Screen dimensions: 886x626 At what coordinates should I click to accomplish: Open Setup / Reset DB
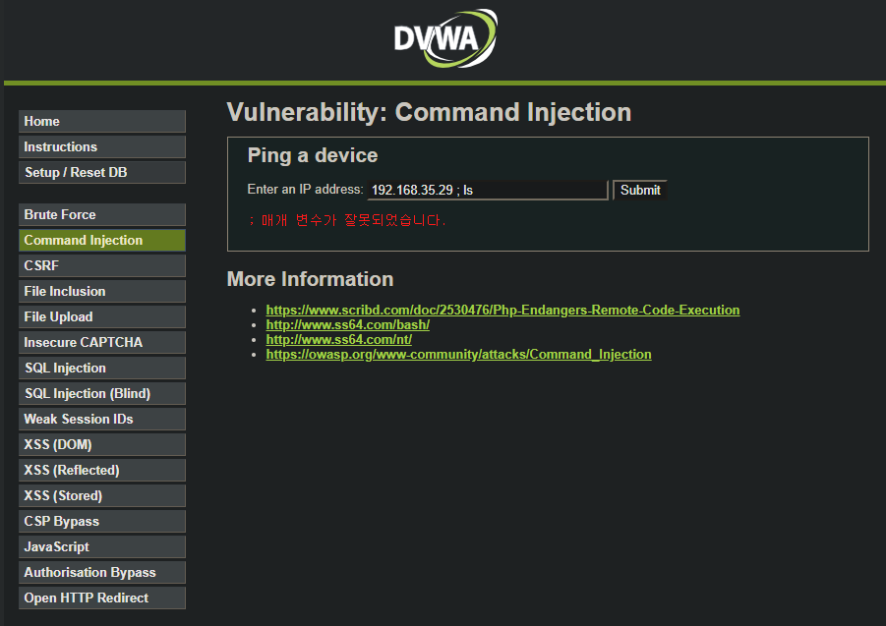pyautogui.click(x=102, y=172)
